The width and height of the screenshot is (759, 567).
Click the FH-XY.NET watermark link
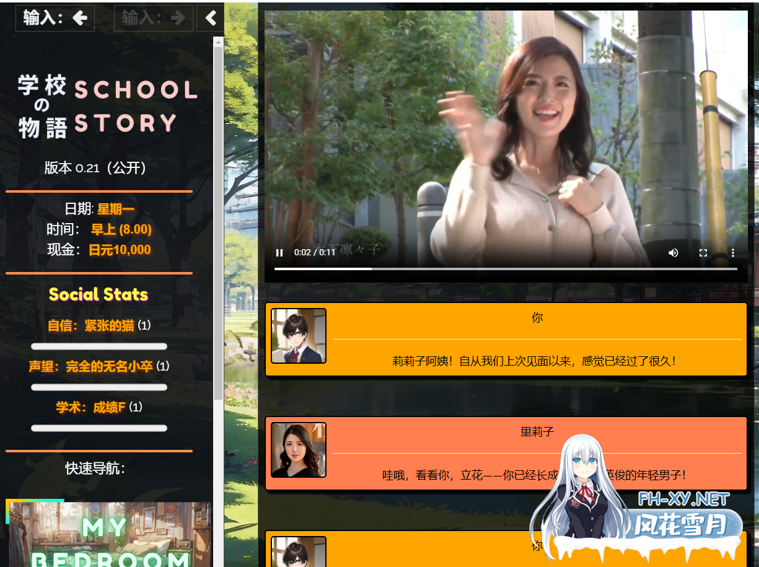[683, 499]
